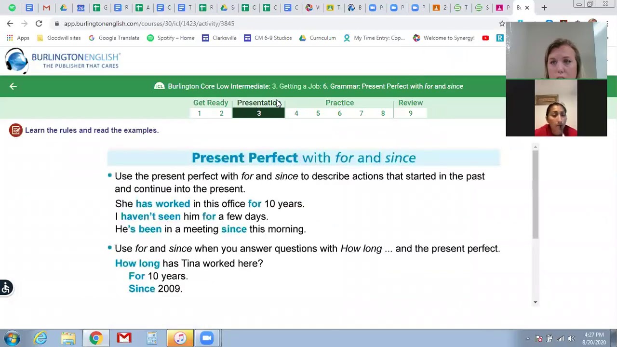Image resolution: width=617 pixels, height=347 pixels.
Task: Go to Get Ready step 2
Action: pyautogui.click(x=221, y=113)
